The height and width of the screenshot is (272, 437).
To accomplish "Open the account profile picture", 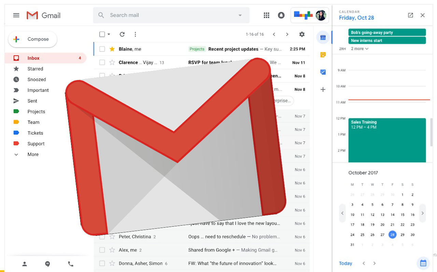I will tap(321, 15).
